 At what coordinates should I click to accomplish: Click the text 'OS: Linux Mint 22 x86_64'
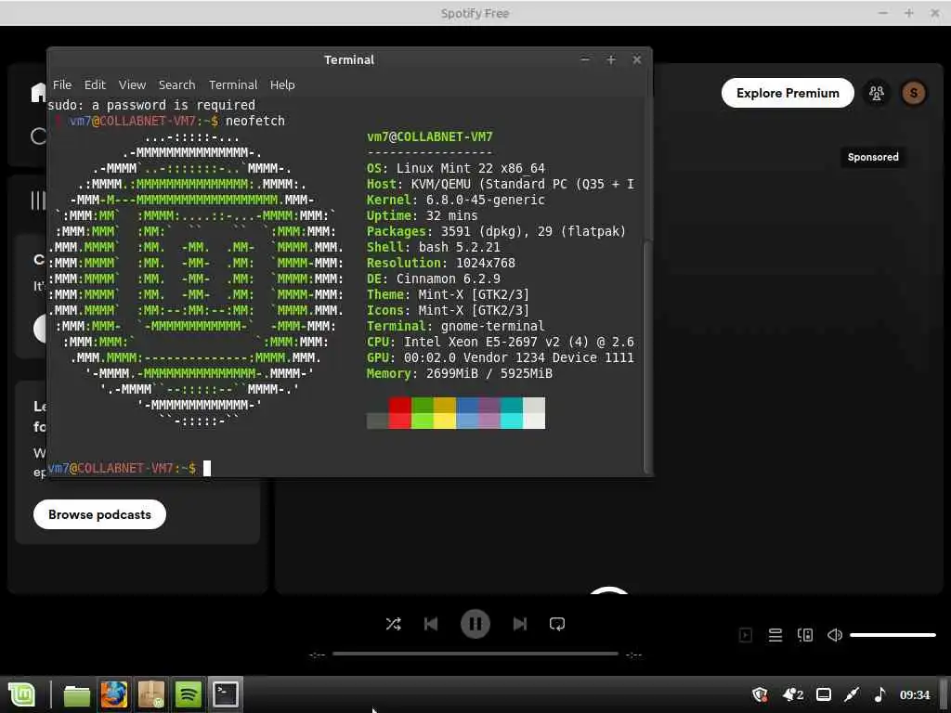pyautogui.click(x=455, y=168)
